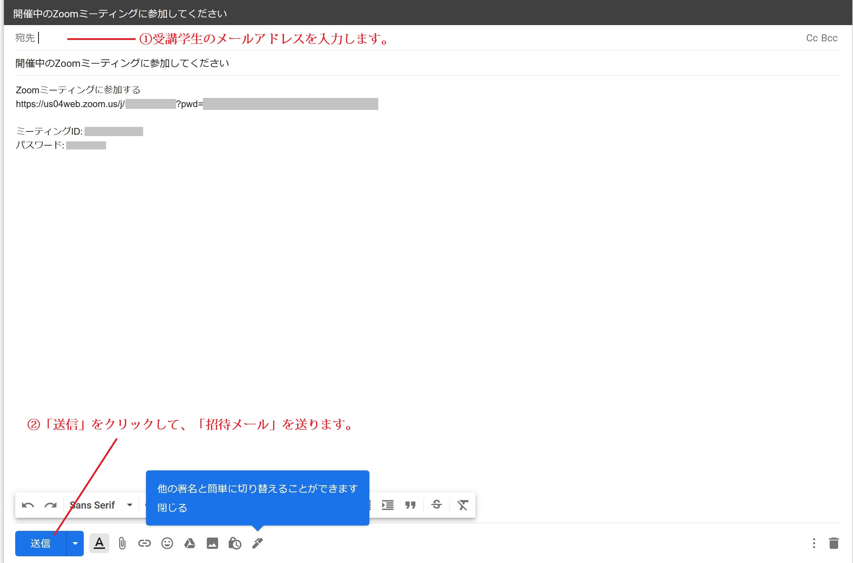The image size is (853, 563).
Task: Click 閉じる in the blue tooltip
Action: (173, 508)
